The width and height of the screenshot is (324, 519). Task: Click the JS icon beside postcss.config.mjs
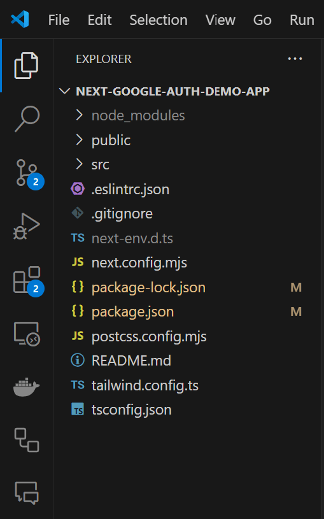pyautogui.click(x=78, y=336)
